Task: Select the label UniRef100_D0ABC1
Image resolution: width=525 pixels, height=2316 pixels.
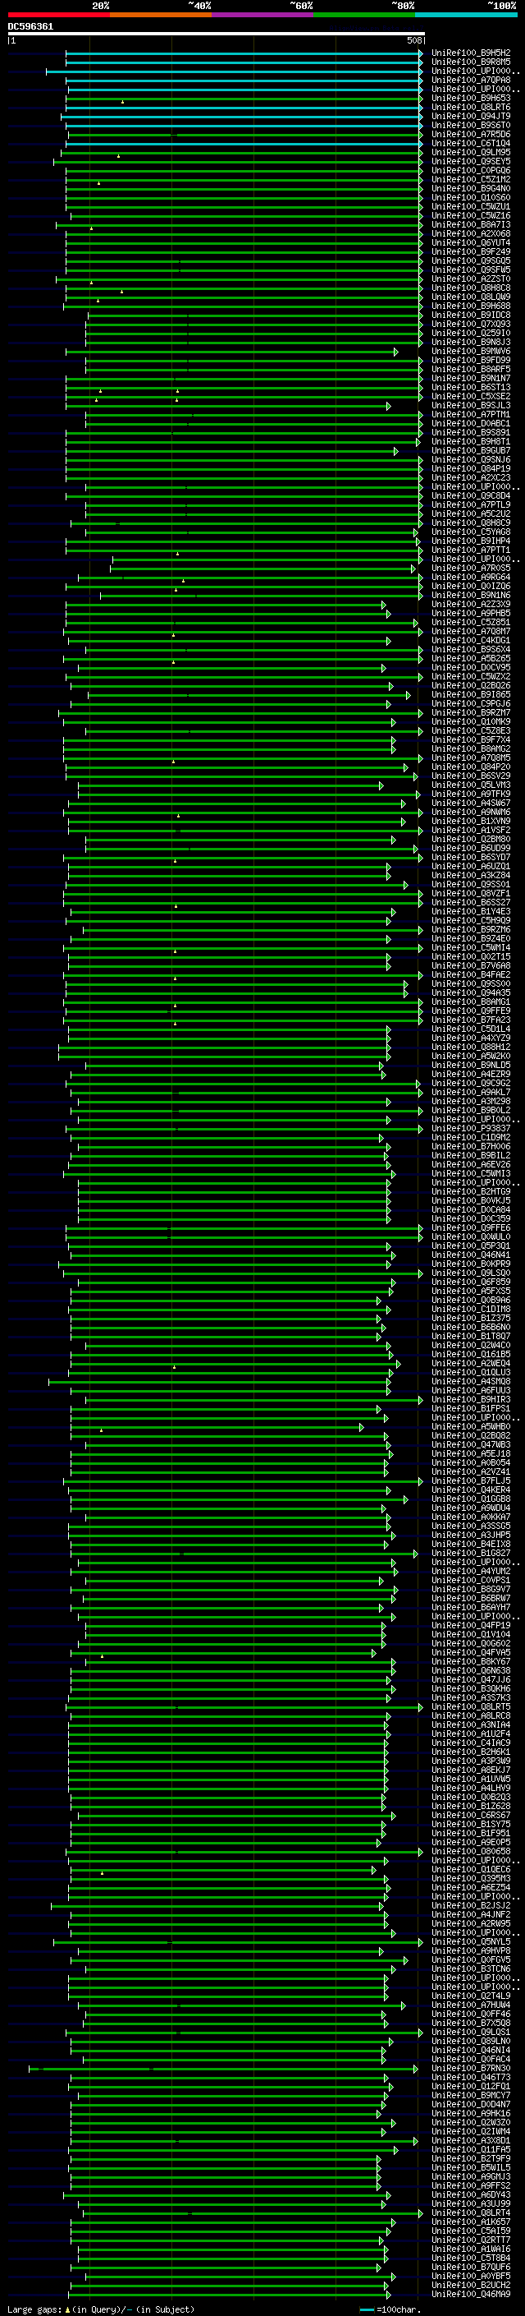Action: pyautogui.click(x=471, y=423)
